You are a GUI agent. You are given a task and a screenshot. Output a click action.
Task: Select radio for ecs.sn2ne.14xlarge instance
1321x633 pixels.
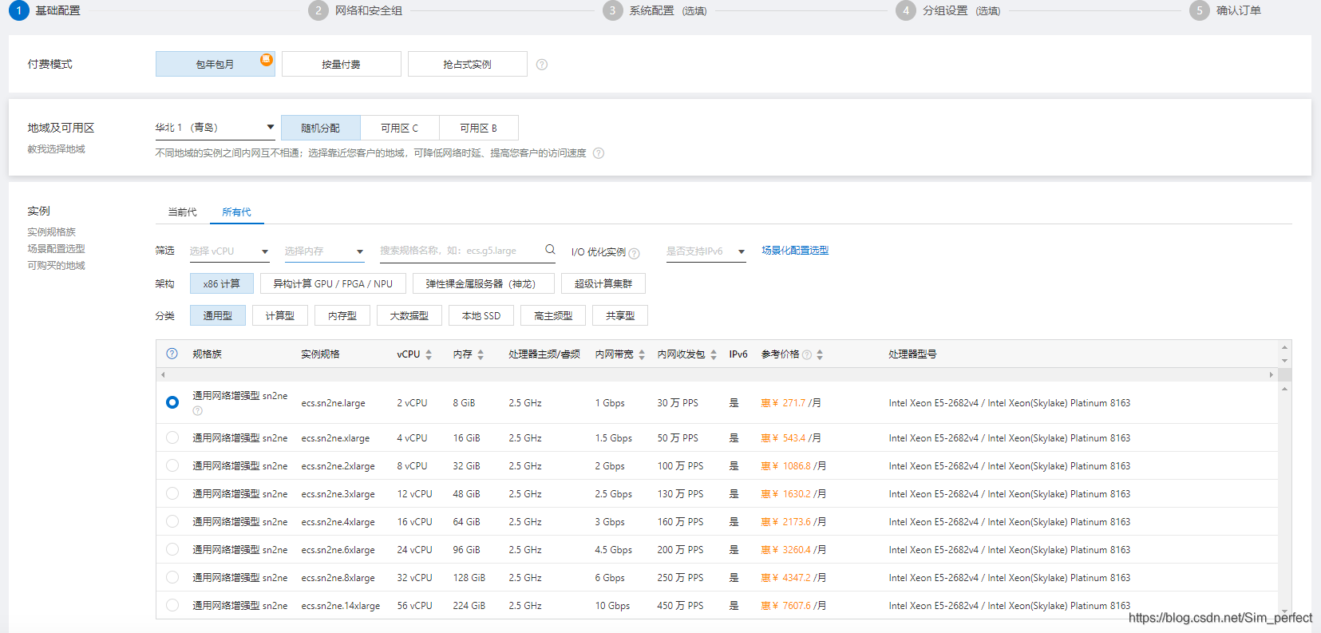172,605
